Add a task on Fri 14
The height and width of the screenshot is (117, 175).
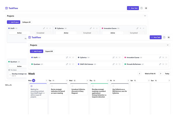pyautogui.click(x=128, y=80)
